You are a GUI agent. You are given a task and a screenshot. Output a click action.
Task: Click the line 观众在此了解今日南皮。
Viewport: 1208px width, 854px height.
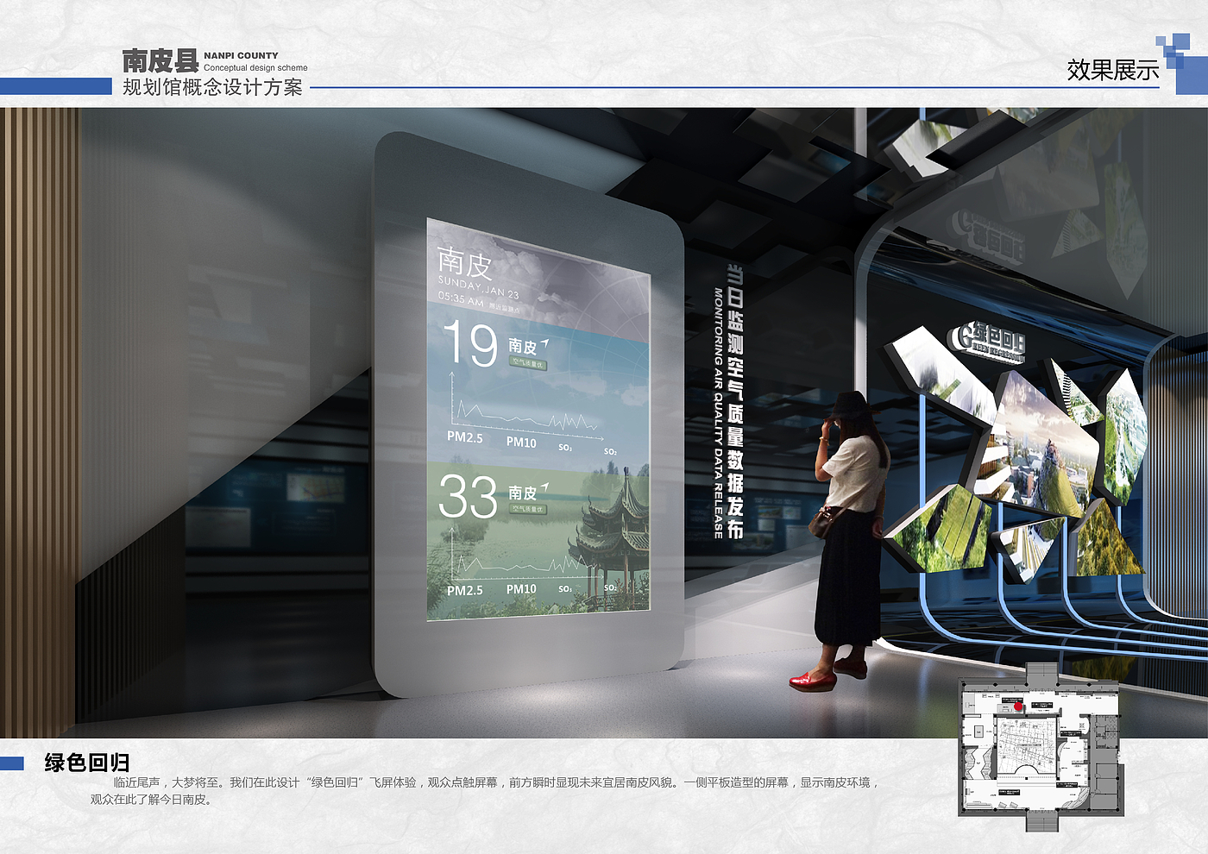151,800
